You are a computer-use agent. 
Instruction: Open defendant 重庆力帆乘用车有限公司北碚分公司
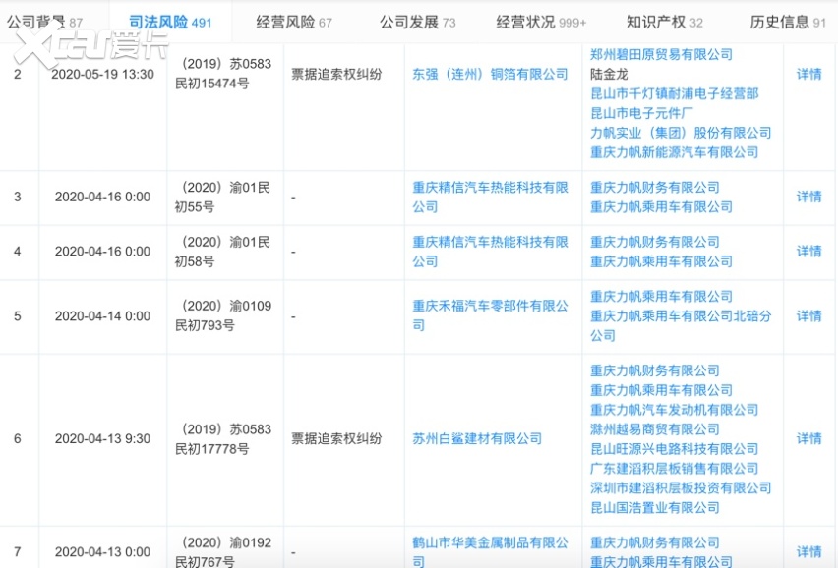pos(681,325)
